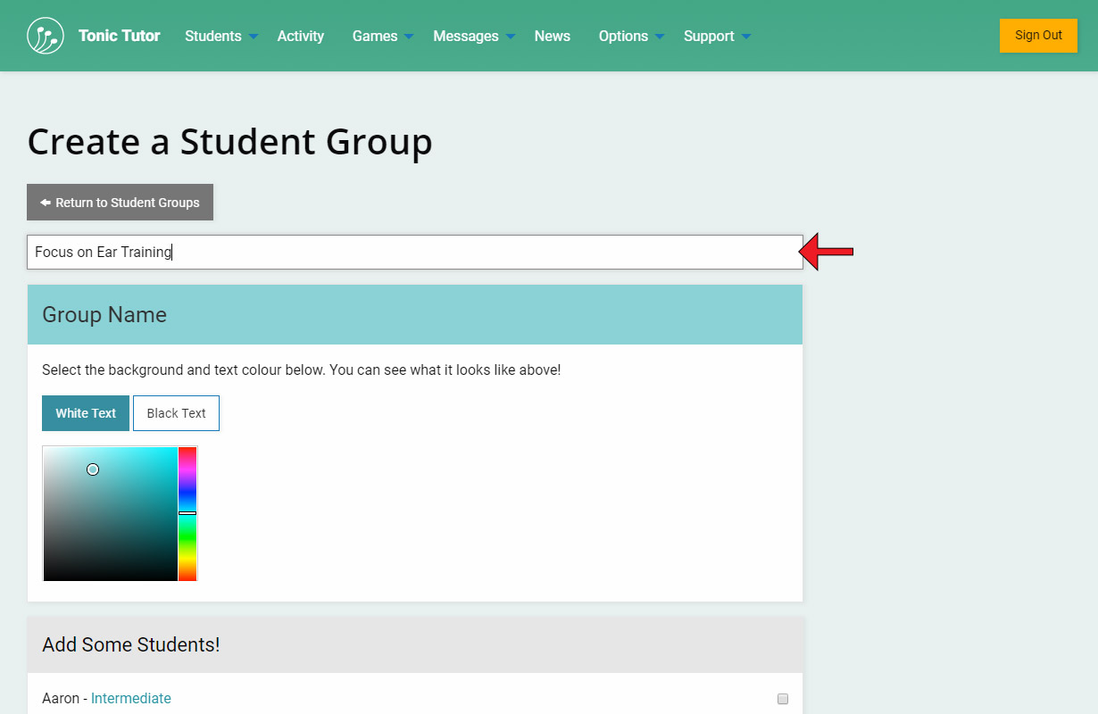The height and width of the screenshot is (714, 1098).
Task: Click the circular colour picker handle
Action: pos(93,469)
